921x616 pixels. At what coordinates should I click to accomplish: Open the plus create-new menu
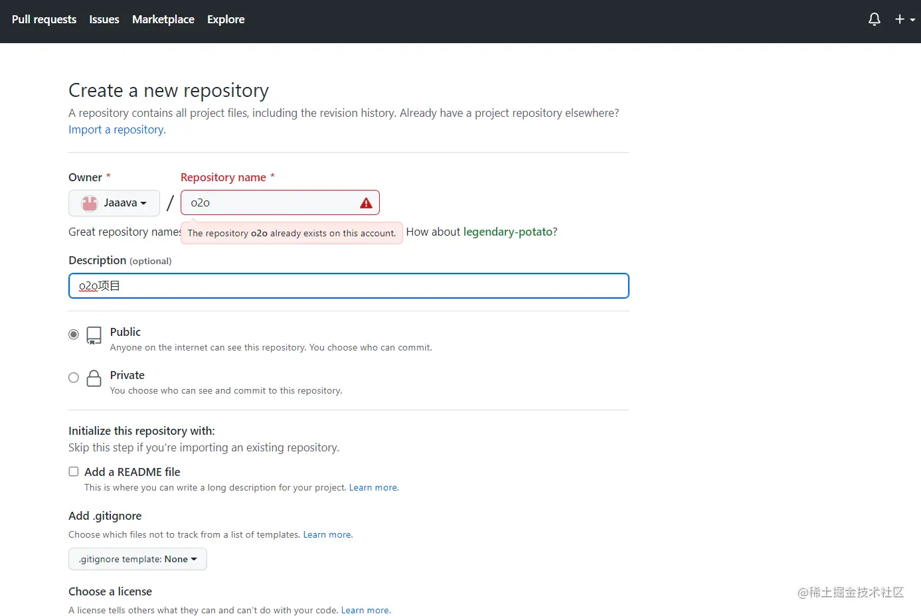(x=904, y=19)
